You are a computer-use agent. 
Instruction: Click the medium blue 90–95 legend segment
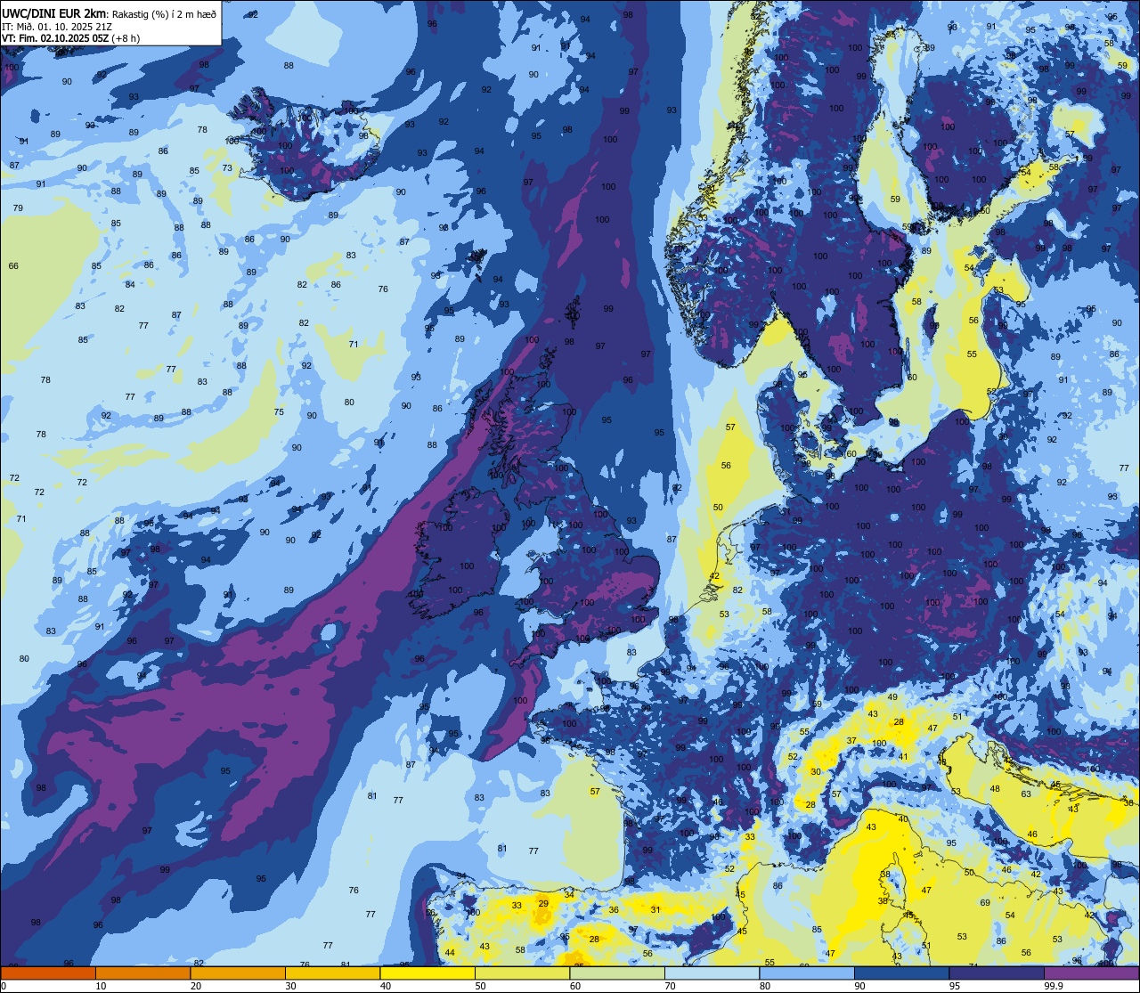tap(901, 973)
